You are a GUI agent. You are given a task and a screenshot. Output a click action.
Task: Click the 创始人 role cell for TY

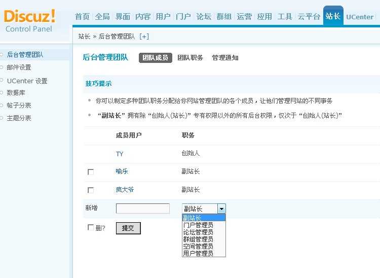(x=191, y=153)
